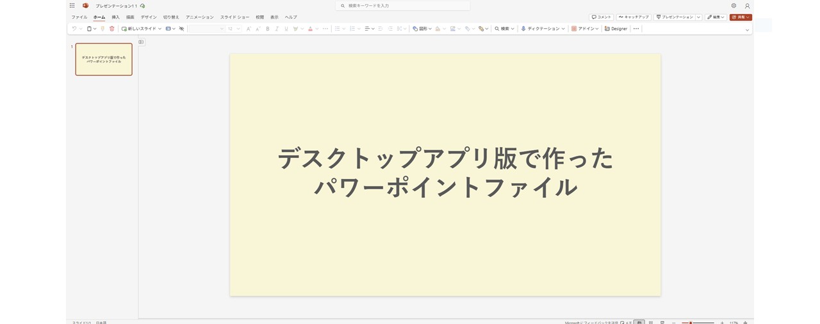
Task: Click the キャッチアップ button
Action: click(634, 17)
